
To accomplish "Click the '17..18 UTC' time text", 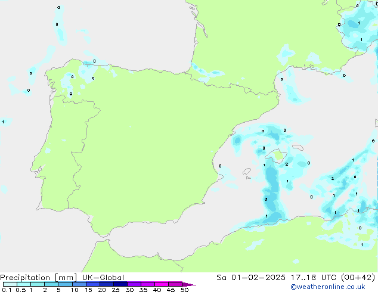I will pos(313,278).
